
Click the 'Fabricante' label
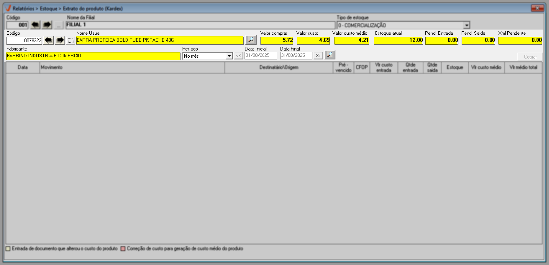[17, 49]
